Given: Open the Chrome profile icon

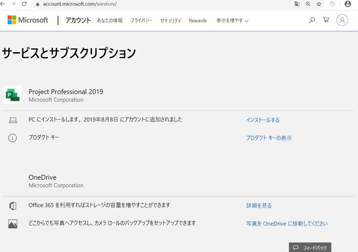Looking at the screenshot, I should [x=348, y=4].
